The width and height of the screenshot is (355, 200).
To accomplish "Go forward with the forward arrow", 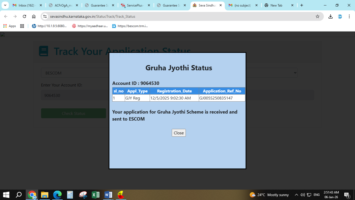I will [15, 16].
